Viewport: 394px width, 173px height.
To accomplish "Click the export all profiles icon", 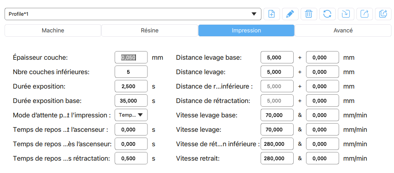I will pos(383,14).
